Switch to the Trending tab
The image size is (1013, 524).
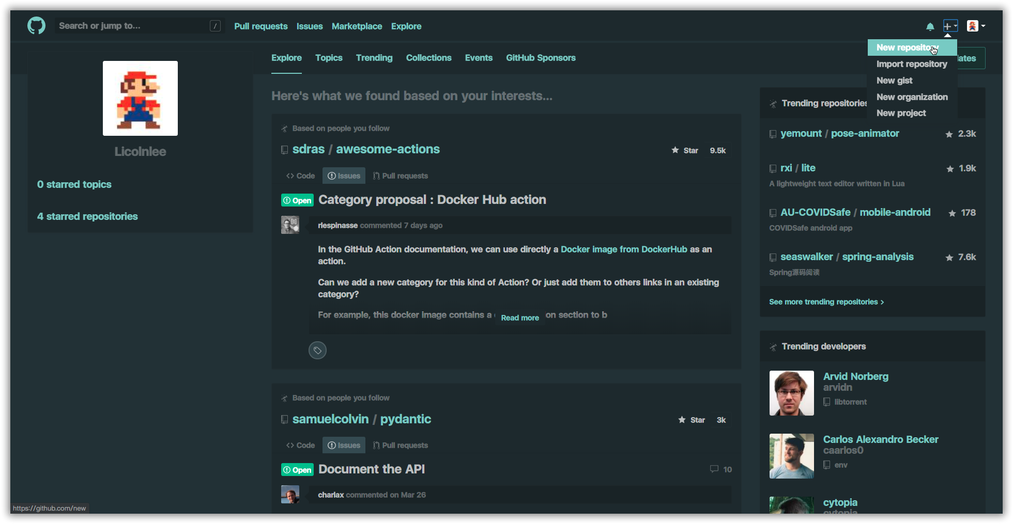(x=374, y=58)
